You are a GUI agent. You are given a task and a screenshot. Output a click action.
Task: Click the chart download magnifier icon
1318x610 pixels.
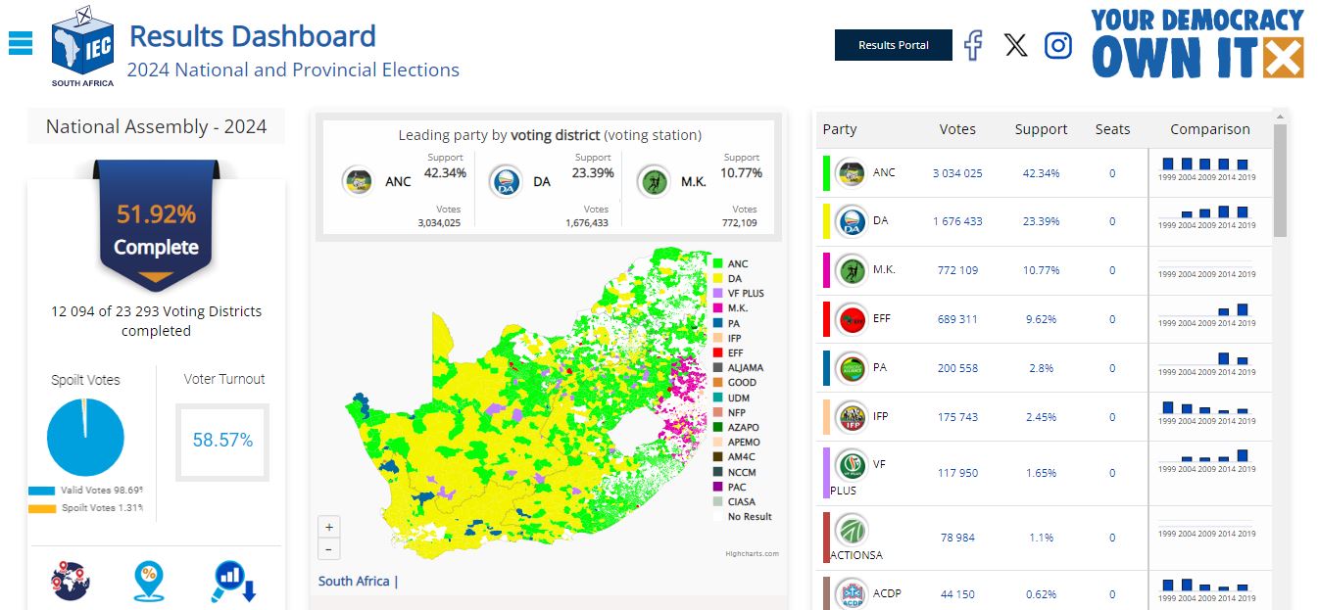233,582
